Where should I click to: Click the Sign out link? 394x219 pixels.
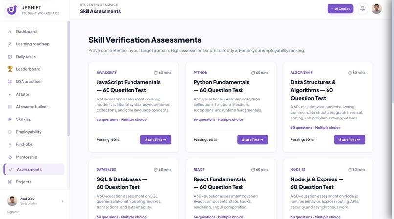pos(13,212)
